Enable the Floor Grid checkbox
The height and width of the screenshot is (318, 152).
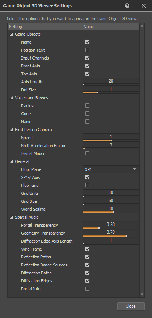coord(87,185)
